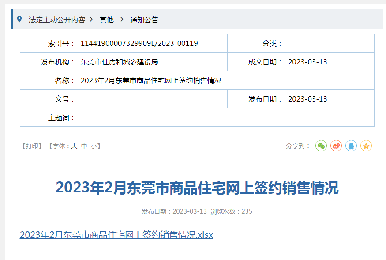Click the 分类 label
Viewport: 386px width, 260px height.
click(272, 43)
